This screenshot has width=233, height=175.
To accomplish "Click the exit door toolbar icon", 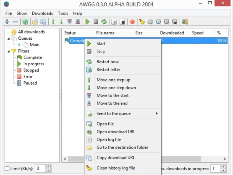I will tap(185, 22).
